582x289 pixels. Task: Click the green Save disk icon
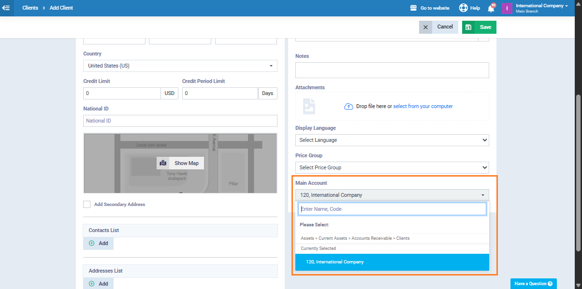468,27
